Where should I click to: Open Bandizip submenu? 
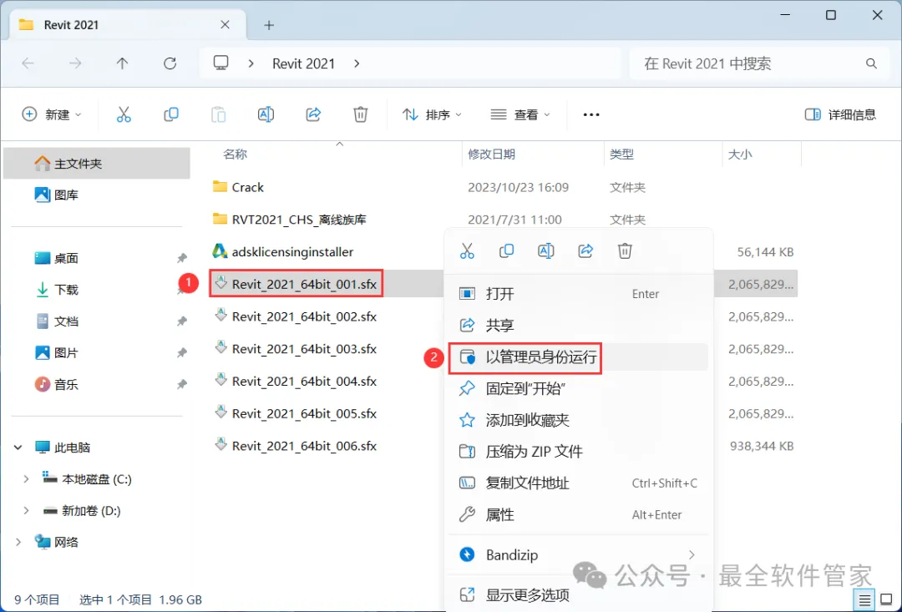point(578,555)
